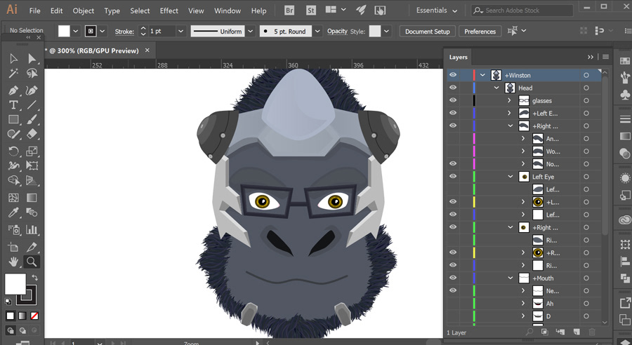The height and width of the screenshot is (345, 632).
Task: Hide the glasses sublayer
Action: point(453,100)
